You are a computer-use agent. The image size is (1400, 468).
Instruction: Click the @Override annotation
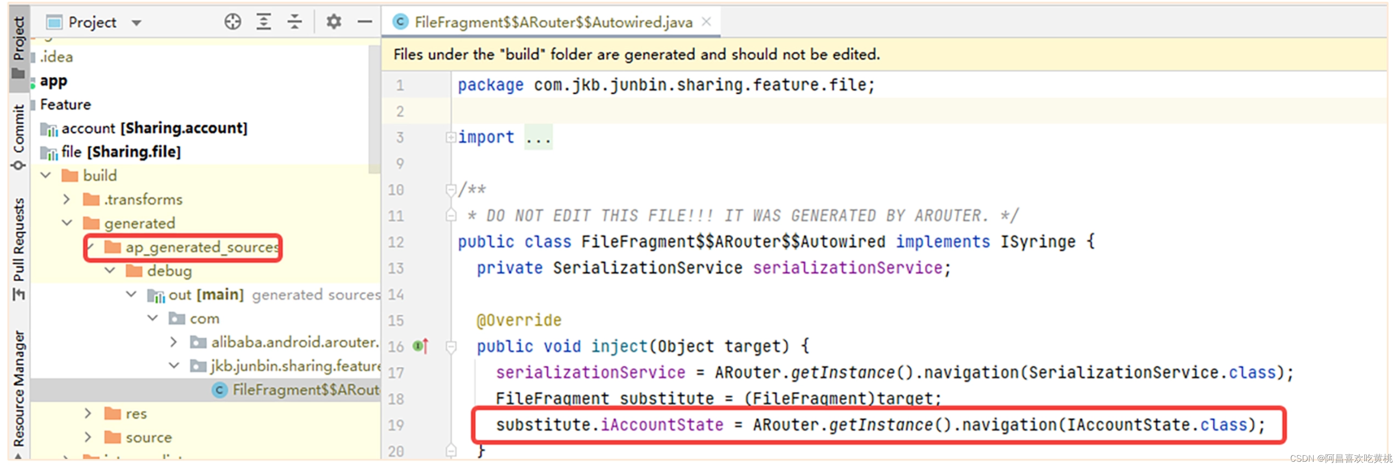tap(519, 320)
